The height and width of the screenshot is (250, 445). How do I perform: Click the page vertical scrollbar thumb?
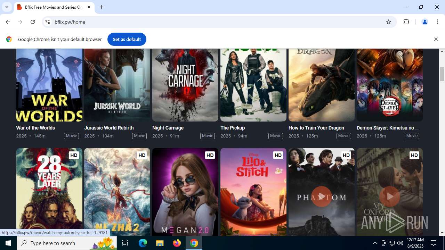click(x=442, y=74)
